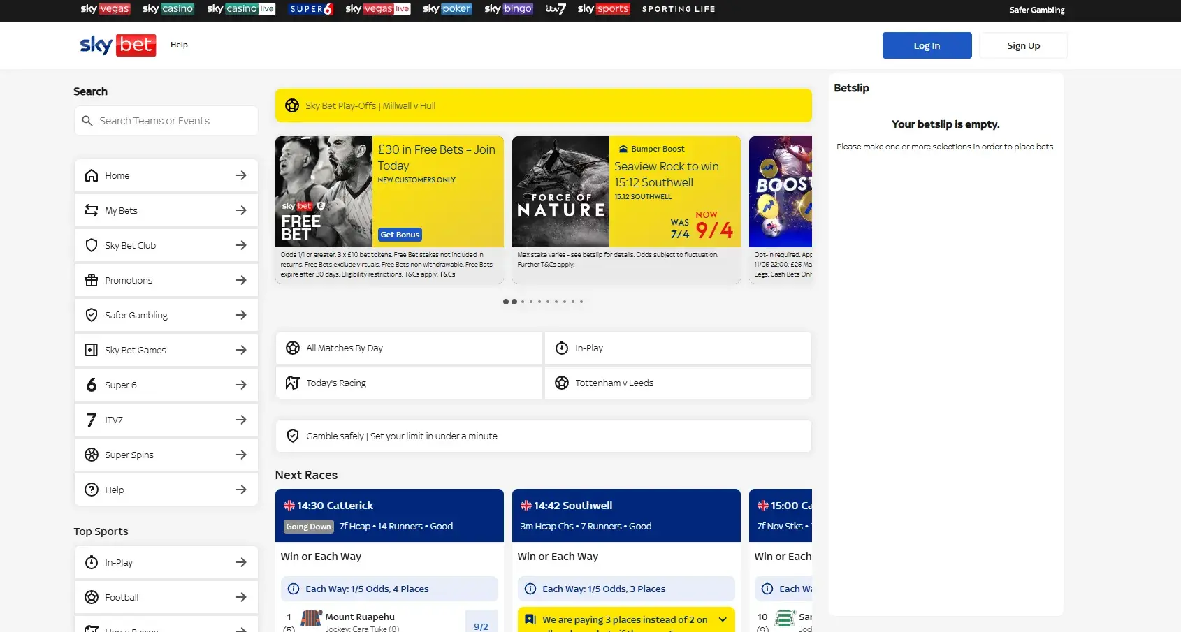Click the search magnifier icon
Screen dimensions: 1181x632
coord(87,121)
